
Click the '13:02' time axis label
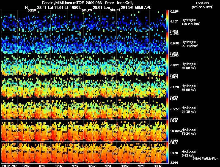108,166
